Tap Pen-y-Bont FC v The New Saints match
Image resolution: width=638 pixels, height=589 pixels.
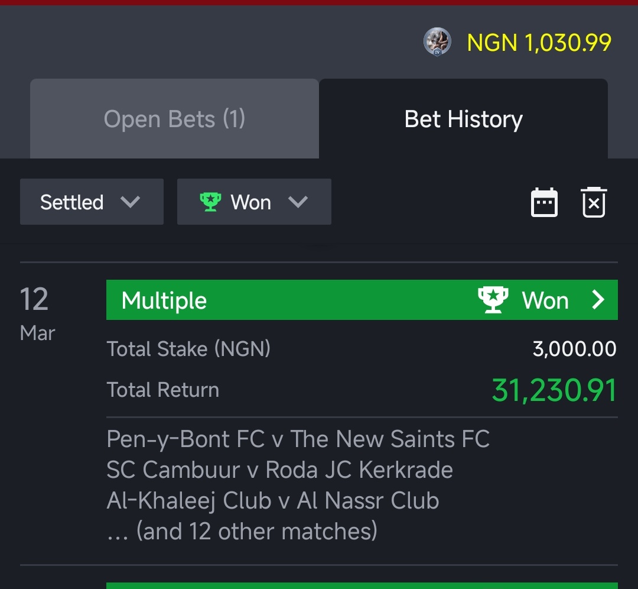(298, 439)
